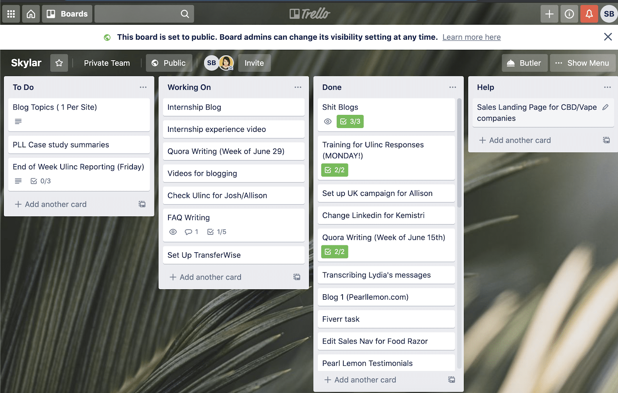Dismiss the public board banner
618x393 pixels.
[x=608, y=37]
